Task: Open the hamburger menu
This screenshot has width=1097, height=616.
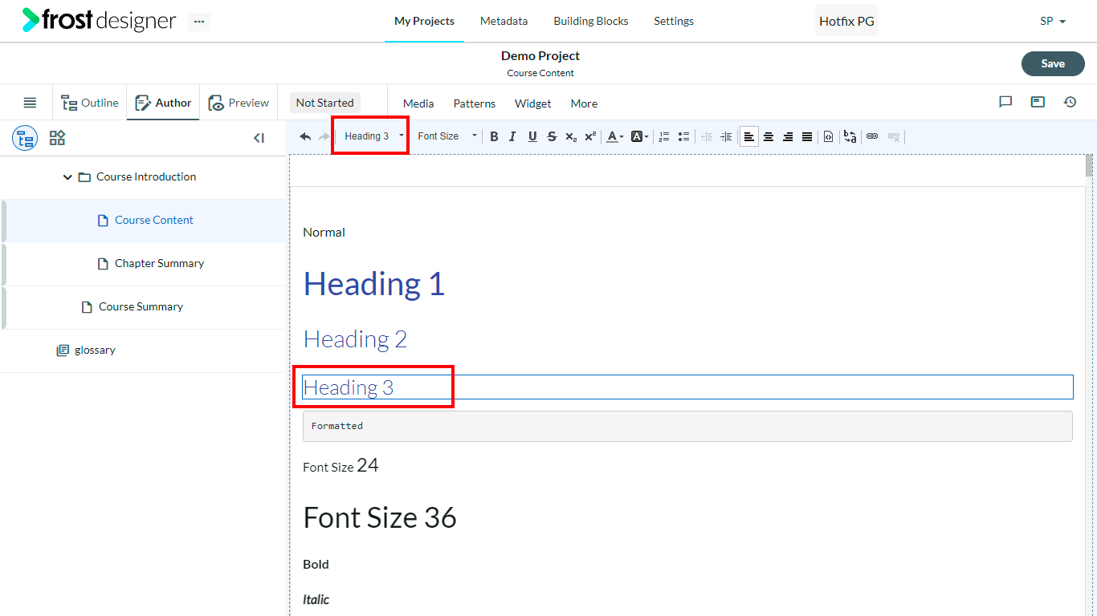Action: pyautogui.click(x=30, y=103)
